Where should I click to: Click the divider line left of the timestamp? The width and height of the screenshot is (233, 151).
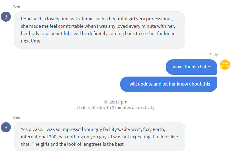pos(48,102)
